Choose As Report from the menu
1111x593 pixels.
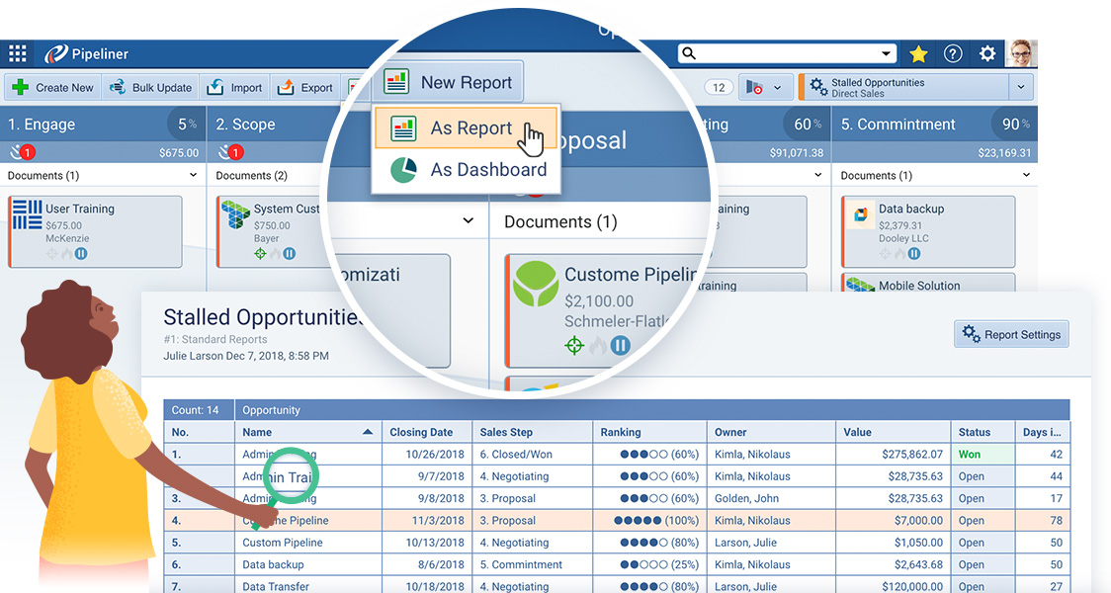467,128
